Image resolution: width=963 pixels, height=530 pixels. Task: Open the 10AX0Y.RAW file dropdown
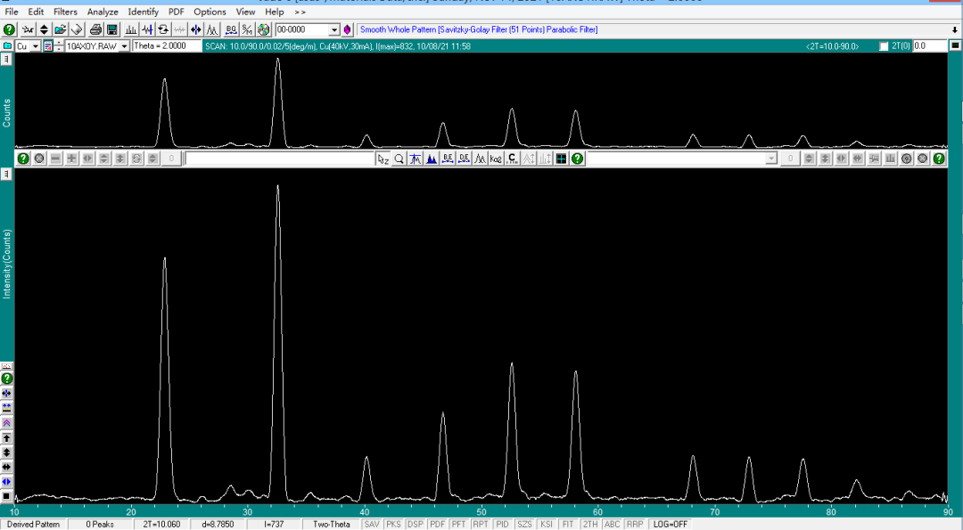[124, 46]
